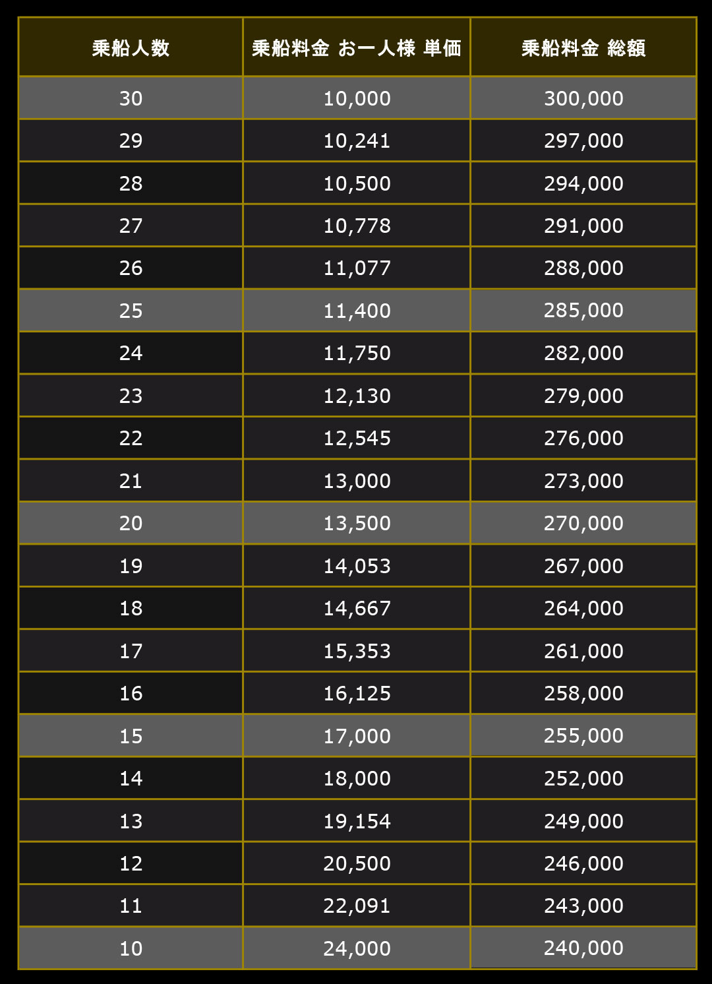Screen dimensions: 712x984
Task: Select the unit price 13,500 cell
Action: (x=357, y=523)
